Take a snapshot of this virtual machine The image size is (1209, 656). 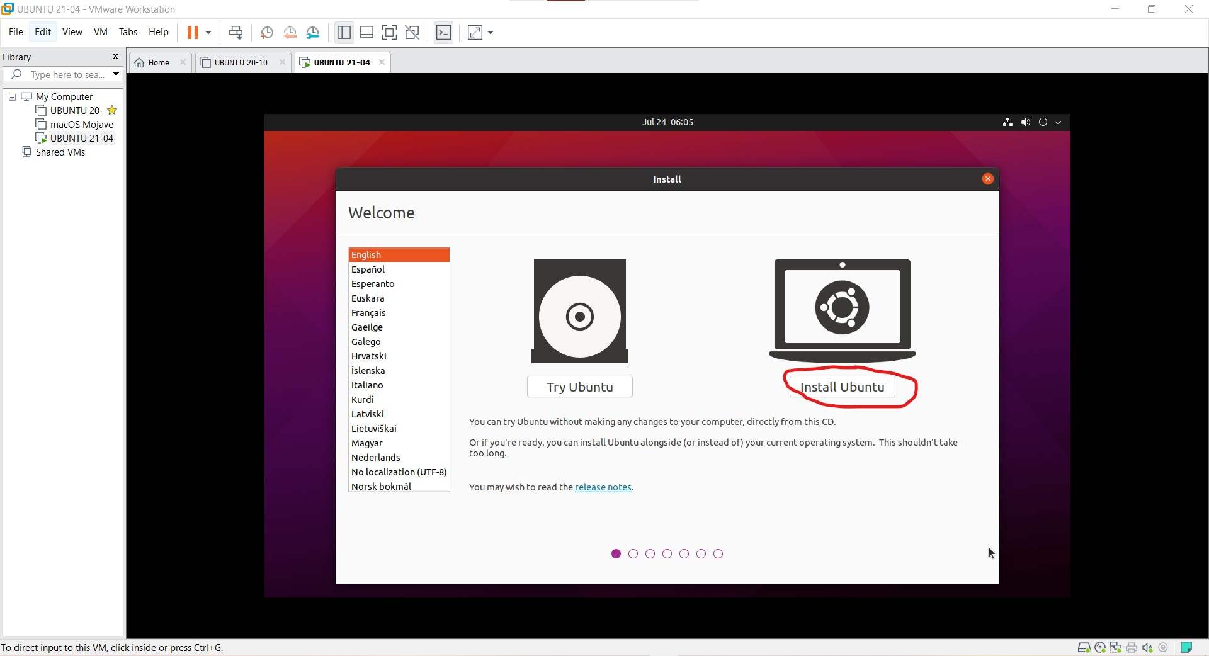(267, 32)
